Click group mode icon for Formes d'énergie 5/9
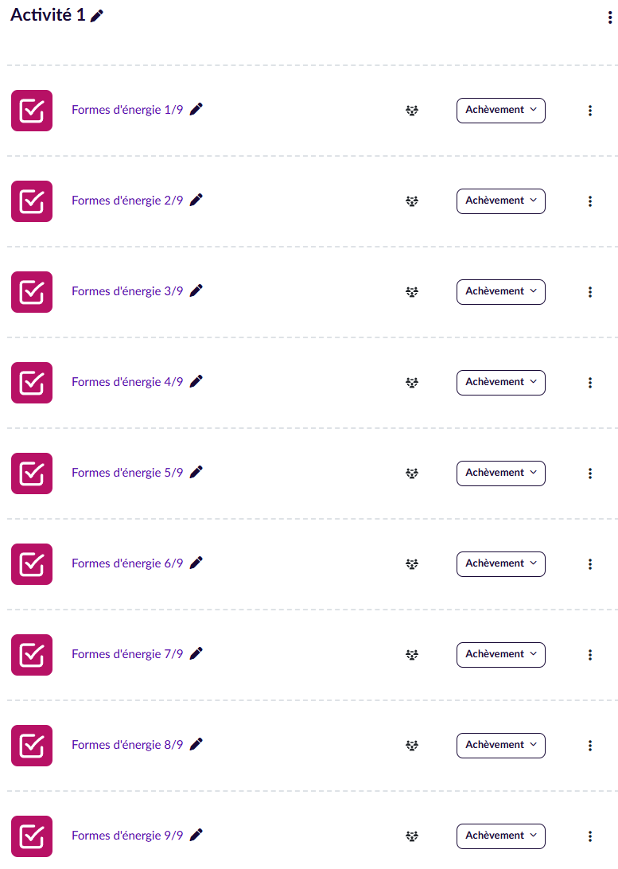 [x=412, y=473]
